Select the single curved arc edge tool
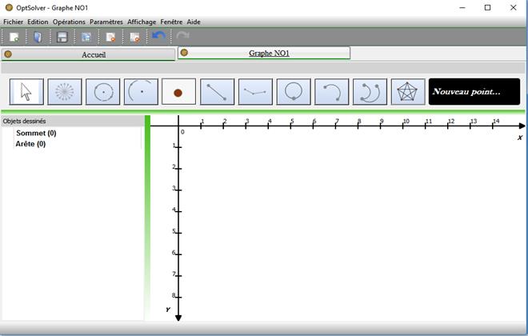 click(332, 91)
